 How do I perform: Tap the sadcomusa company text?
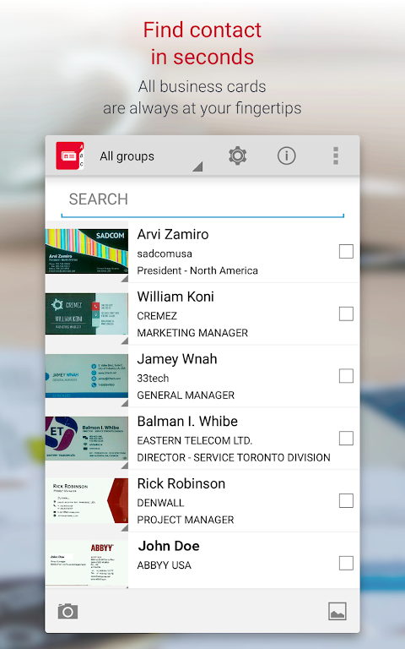click(165, 254)
